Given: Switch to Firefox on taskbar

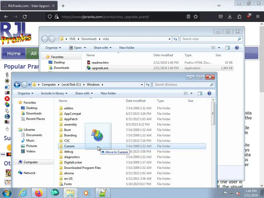Looking at the screenshot, I should point(39,193).
